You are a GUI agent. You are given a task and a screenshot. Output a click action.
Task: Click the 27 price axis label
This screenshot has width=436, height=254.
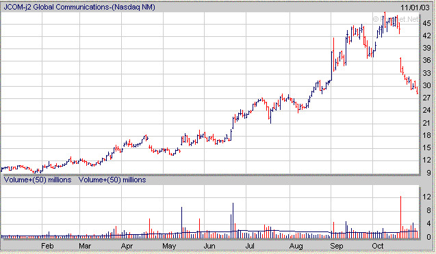(426, 98)
